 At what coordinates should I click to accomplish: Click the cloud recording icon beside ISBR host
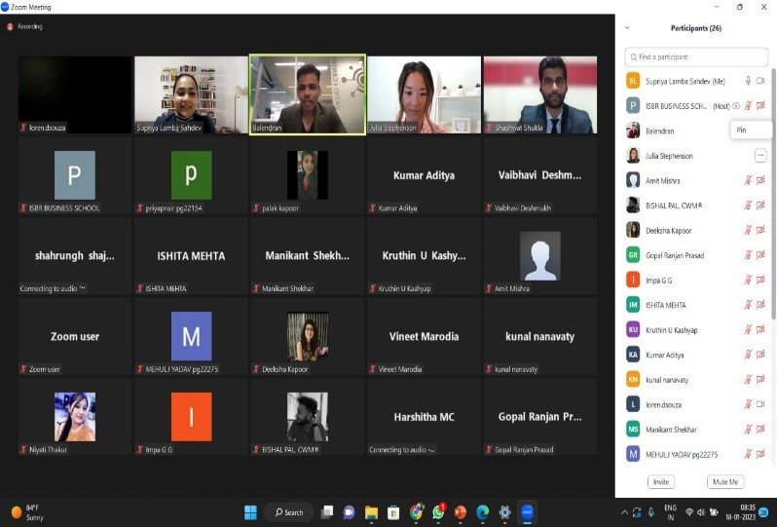tap(736, 105)
